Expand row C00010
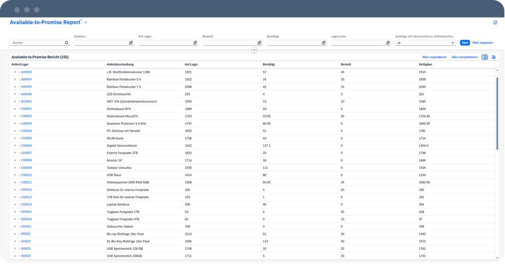The width and height of the screenshot is (505, 265). pyautogui.click(x=15, y=175)
